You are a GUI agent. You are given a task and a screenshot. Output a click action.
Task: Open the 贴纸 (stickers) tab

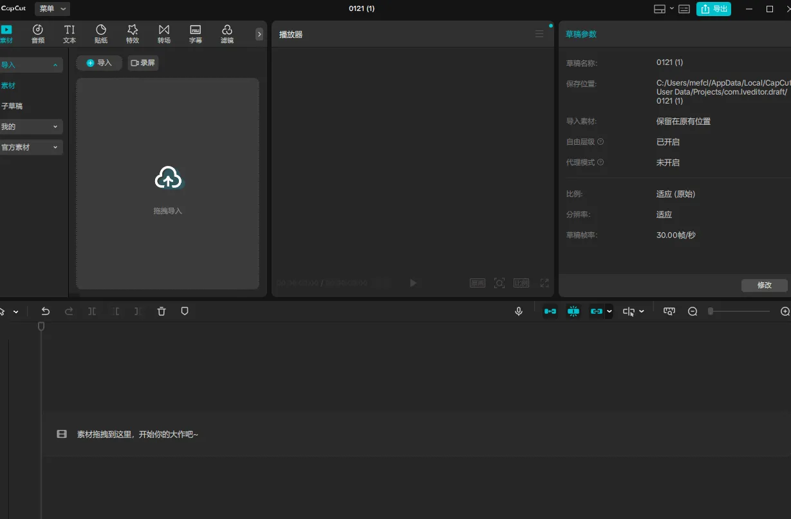(101, 34)
